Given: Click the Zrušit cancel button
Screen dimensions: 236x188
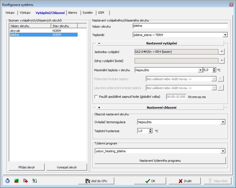Looking at the screenshot, I should [x=185, y=181].
